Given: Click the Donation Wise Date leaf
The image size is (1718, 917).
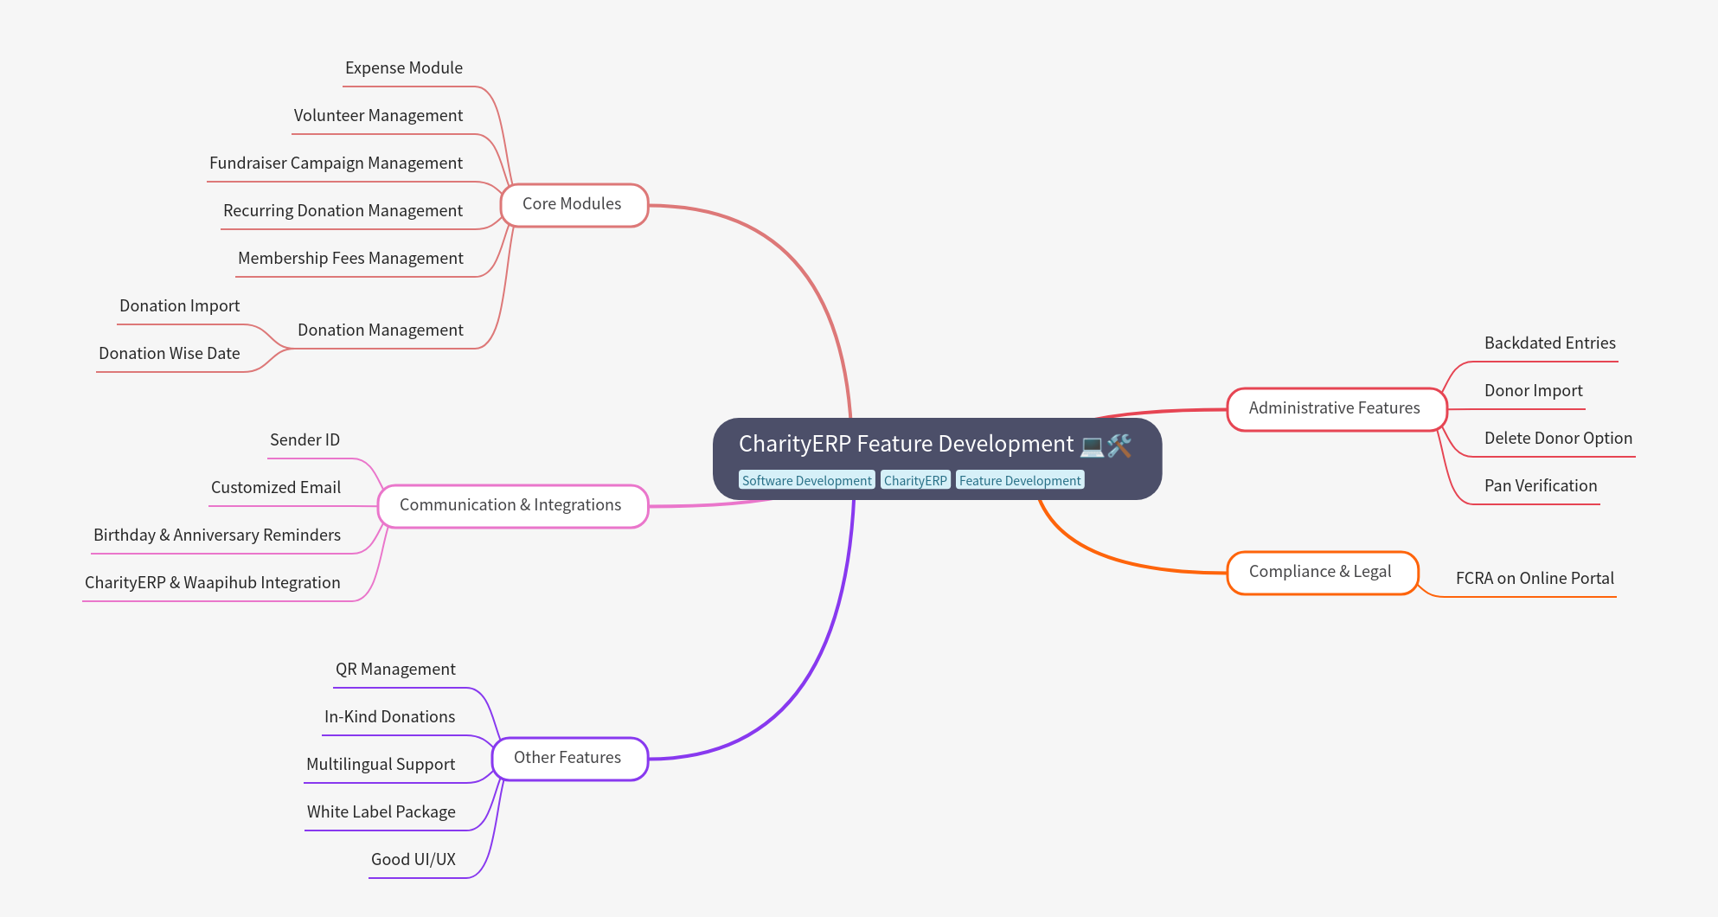Looking at the screenshot, I should [x=169, y=354].
